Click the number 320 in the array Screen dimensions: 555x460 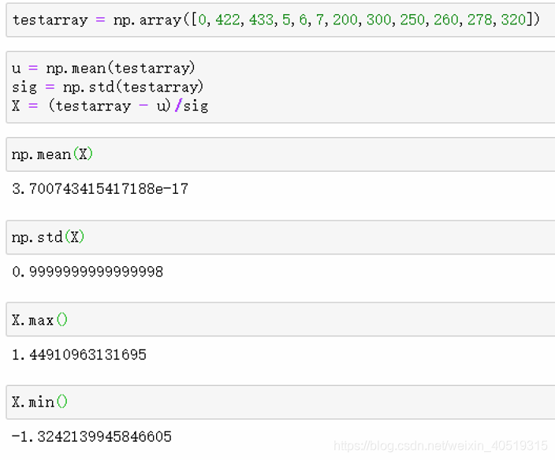tap(513, 20)
